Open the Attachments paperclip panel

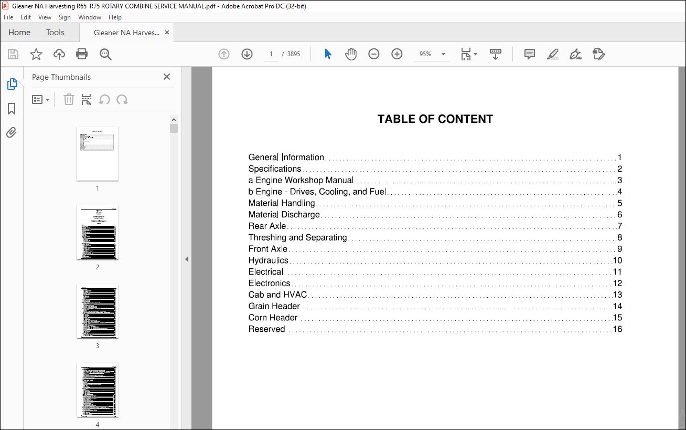click(x=12, y=132)
